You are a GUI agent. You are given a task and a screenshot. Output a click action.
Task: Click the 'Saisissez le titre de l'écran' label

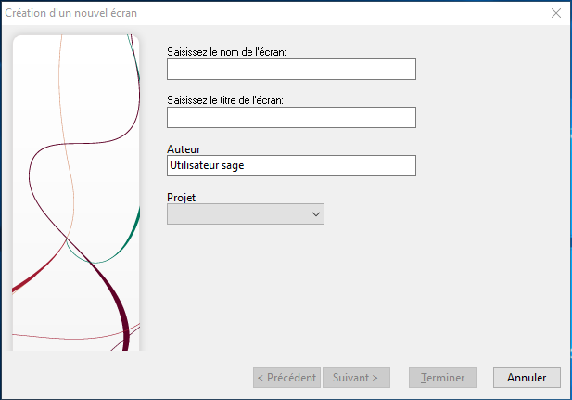pyautogui.click(x=225, y=100)
